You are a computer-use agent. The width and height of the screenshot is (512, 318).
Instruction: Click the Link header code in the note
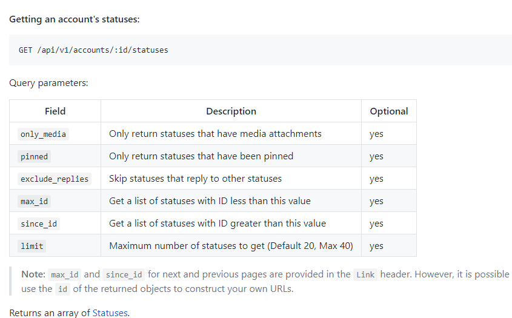point(365,274)
